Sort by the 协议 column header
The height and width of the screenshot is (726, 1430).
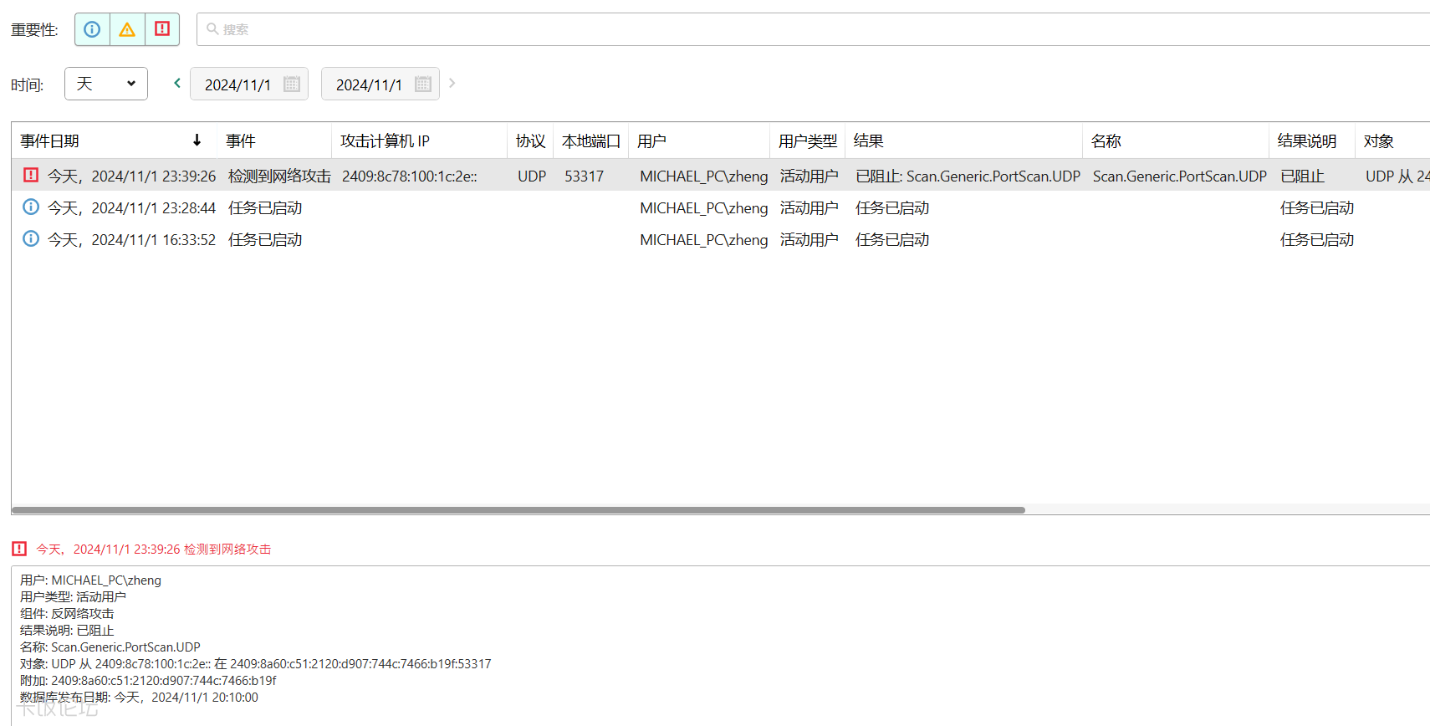[x=531, y=141]
